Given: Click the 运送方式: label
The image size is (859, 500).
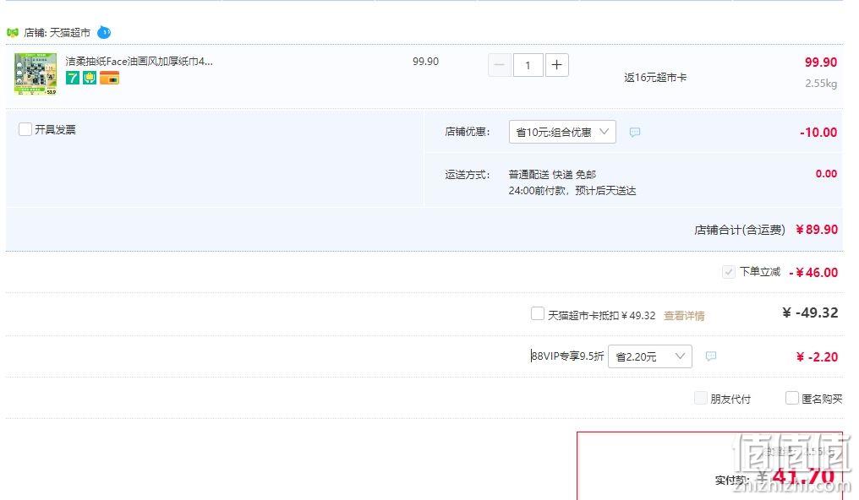Looking at the screenshot, I should (x=468, y=175).
